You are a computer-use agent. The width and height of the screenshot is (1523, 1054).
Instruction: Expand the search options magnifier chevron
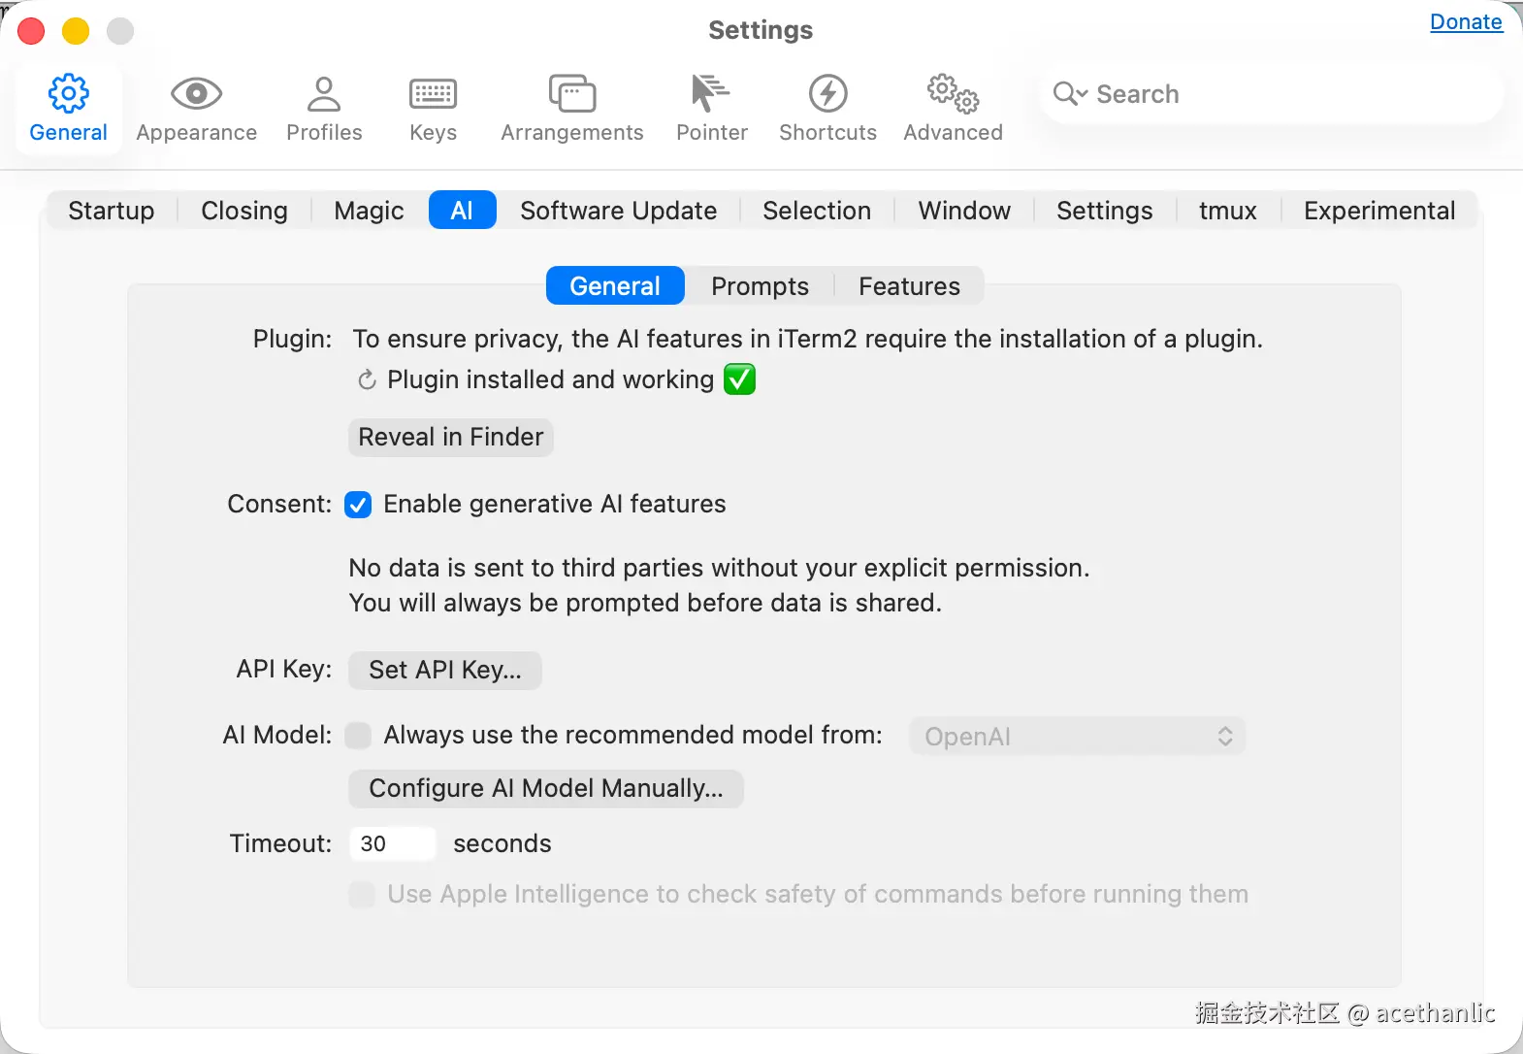(x=1070, y=94)
